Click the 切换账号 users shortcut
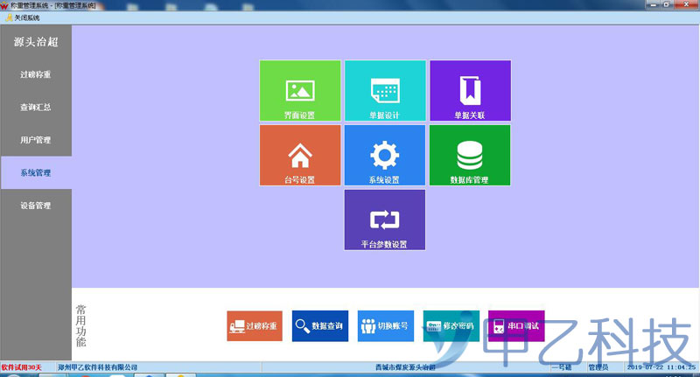700x377 pixels. (385, 325)
